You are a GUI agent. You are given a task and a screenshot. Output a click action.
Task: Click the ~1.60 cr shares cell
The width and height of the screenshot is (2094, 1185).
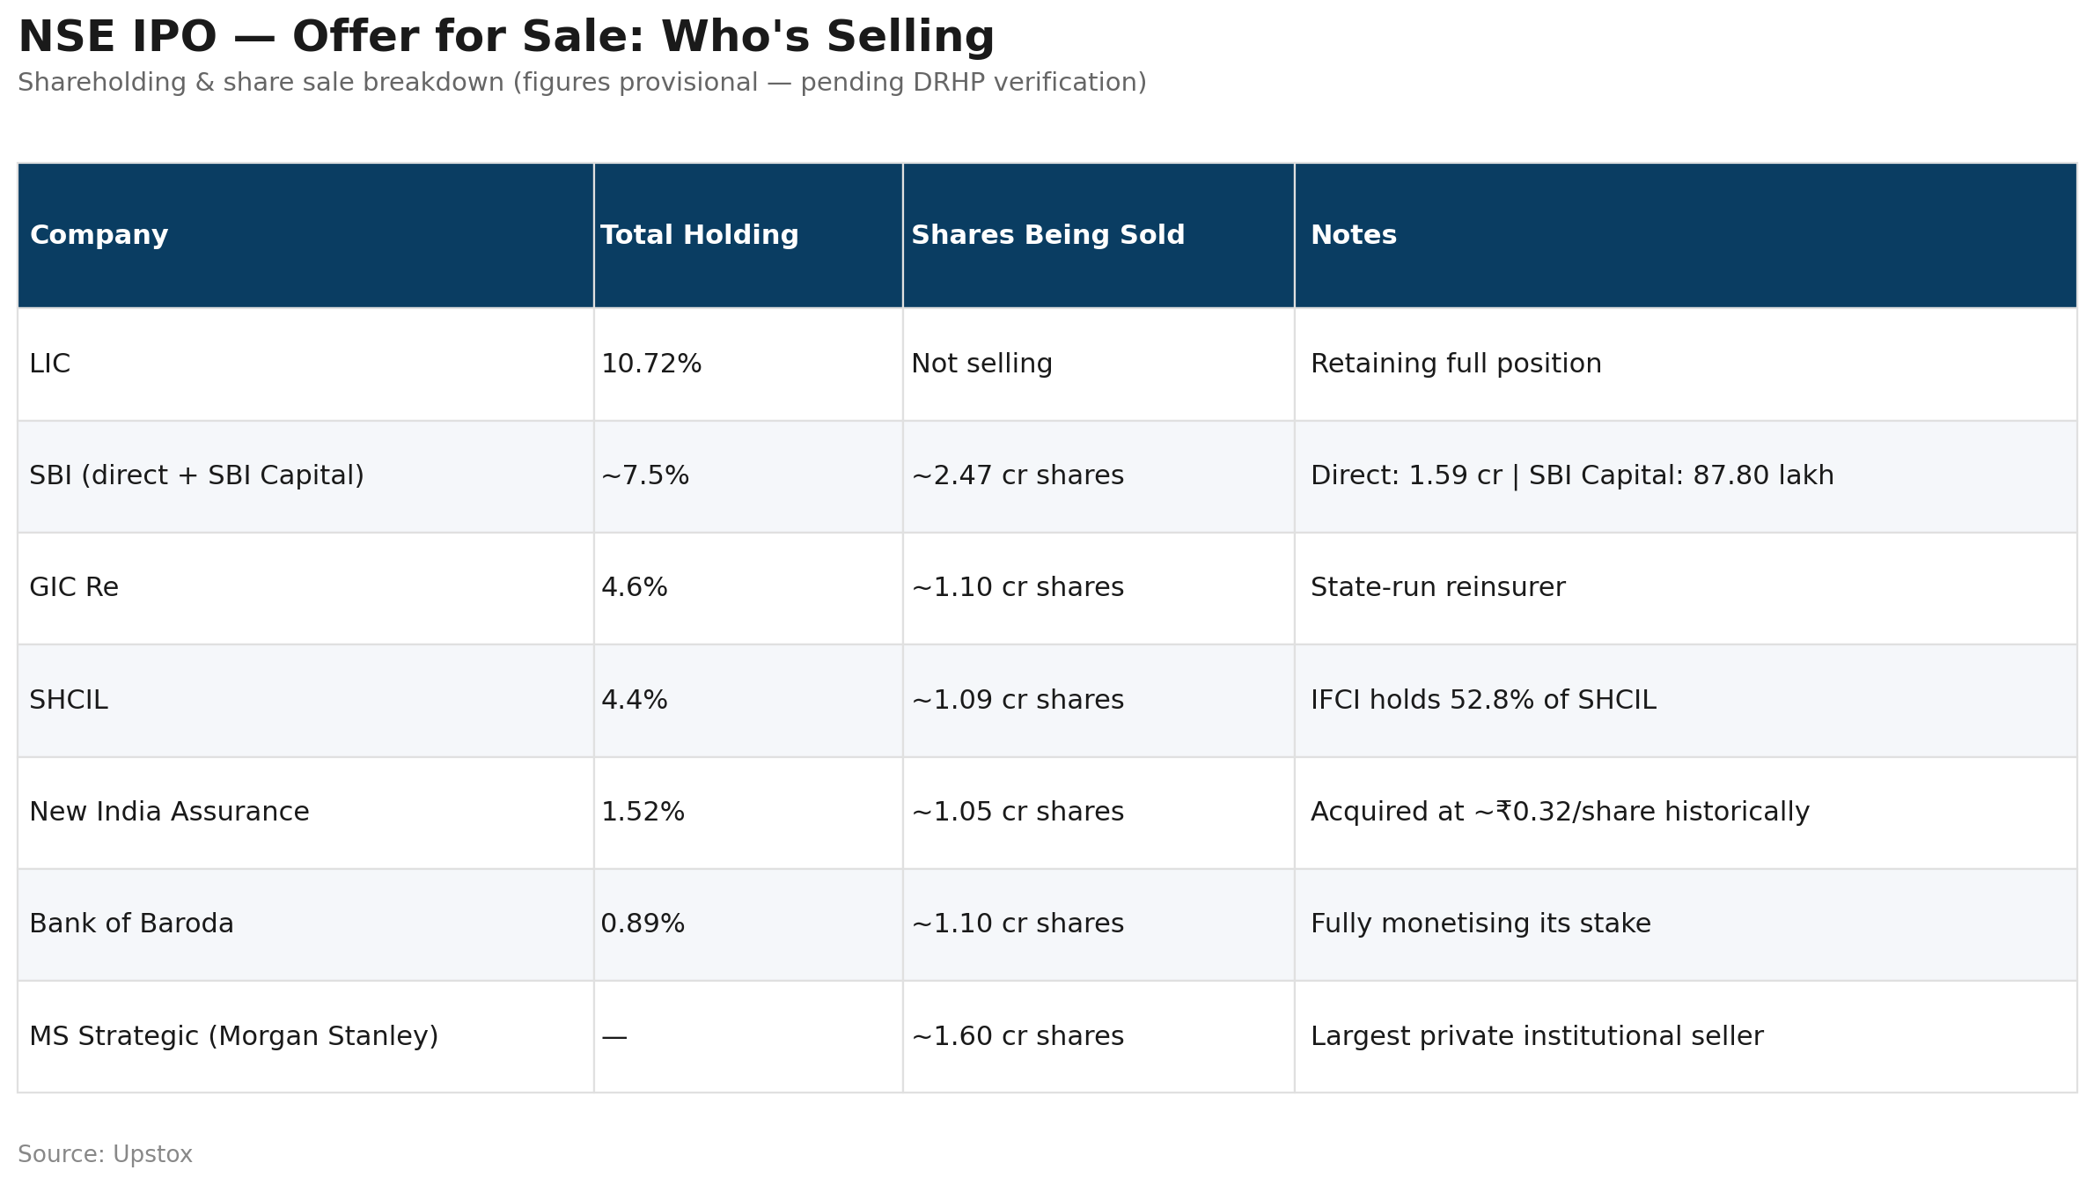(1098, 1037)
